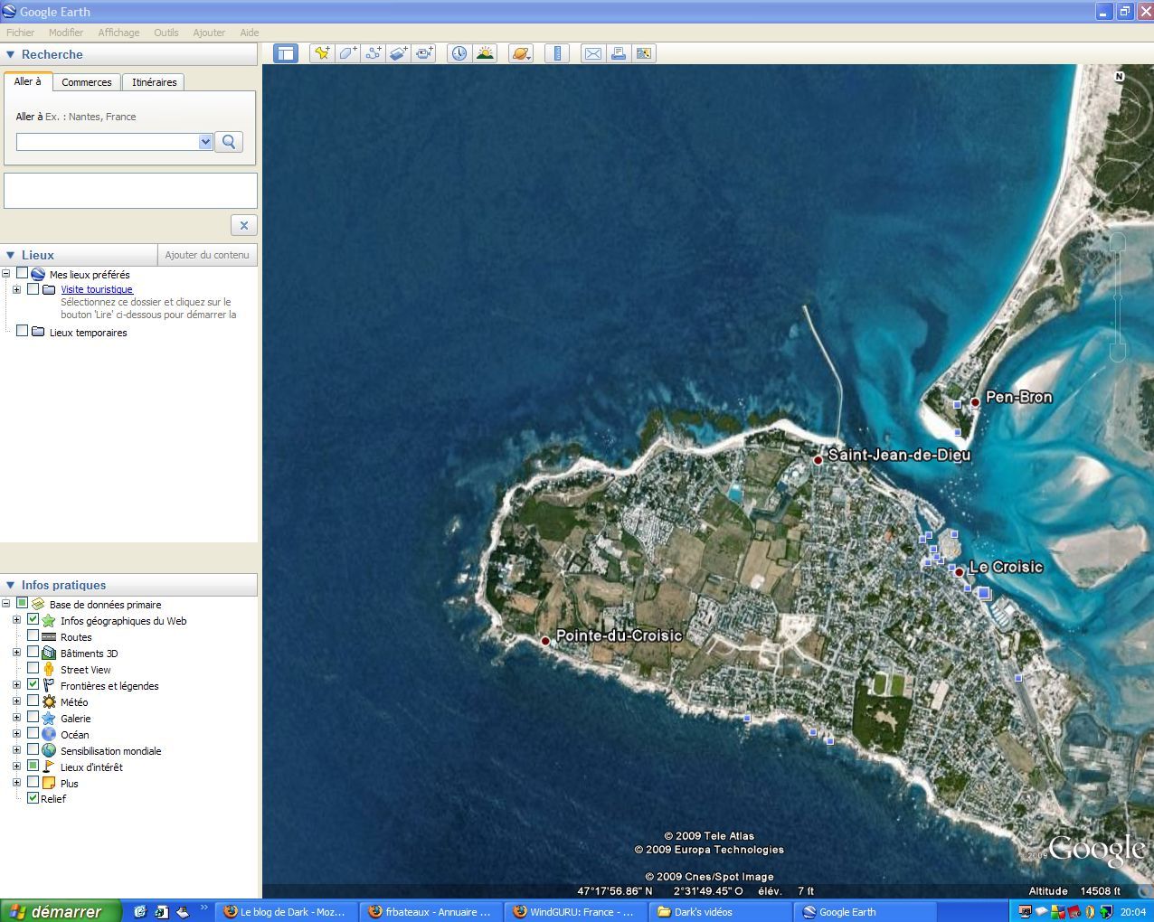Screen dimensions: 1154x922
Task: Check the Lieux temporaires checkbox
Action: pyautogui.click(x=23, y=332)
